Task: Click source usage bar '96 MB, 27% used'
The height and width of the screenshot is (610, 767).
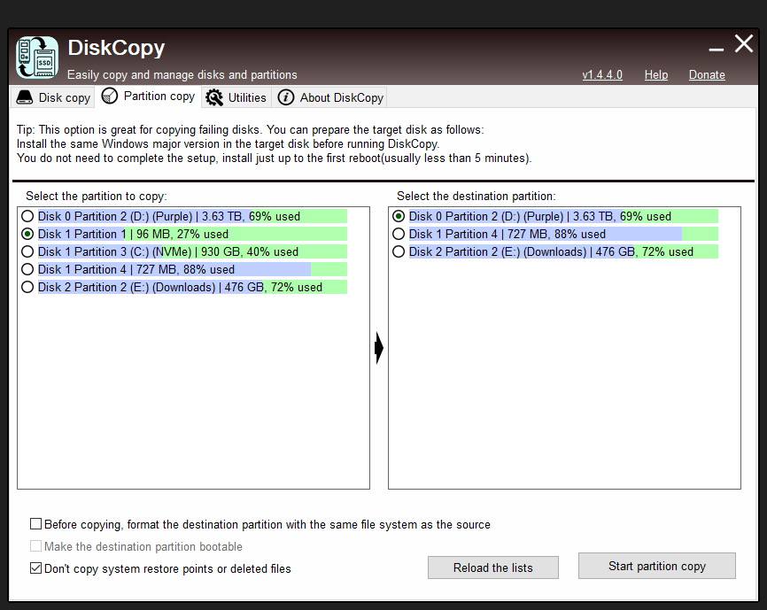Action: [x=192, y=234]
